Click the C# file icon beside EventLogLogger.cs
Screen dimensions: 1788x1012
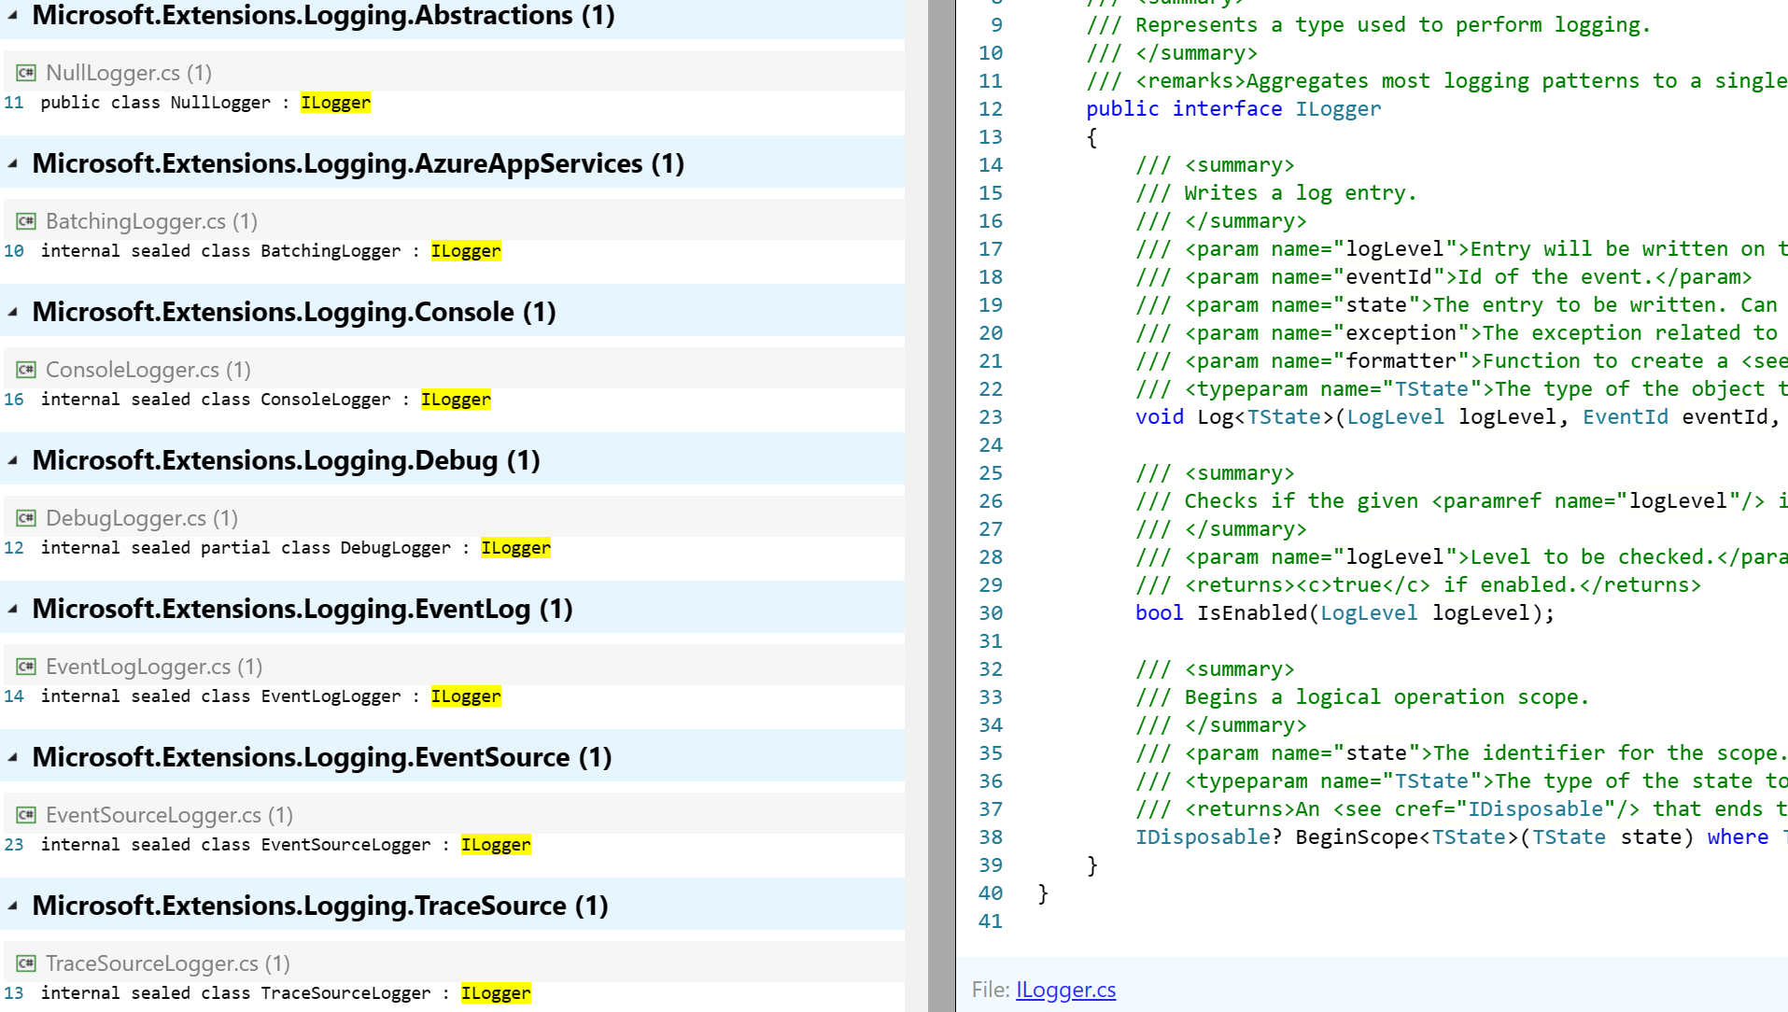[x=26, y=667]
